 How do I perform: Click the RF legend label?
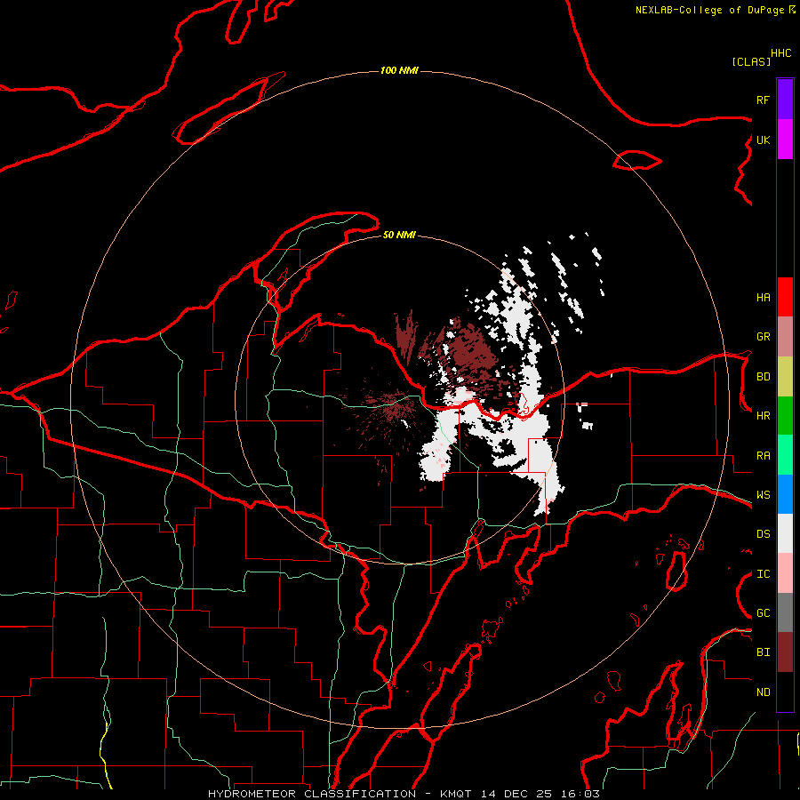click(763, 100)
